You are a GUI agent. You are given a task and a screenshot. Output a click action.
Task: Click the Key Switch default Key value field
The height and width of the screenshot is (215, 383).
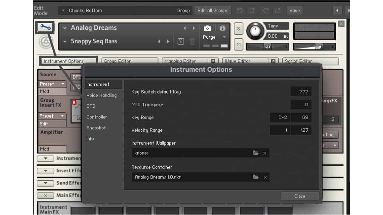301,91
